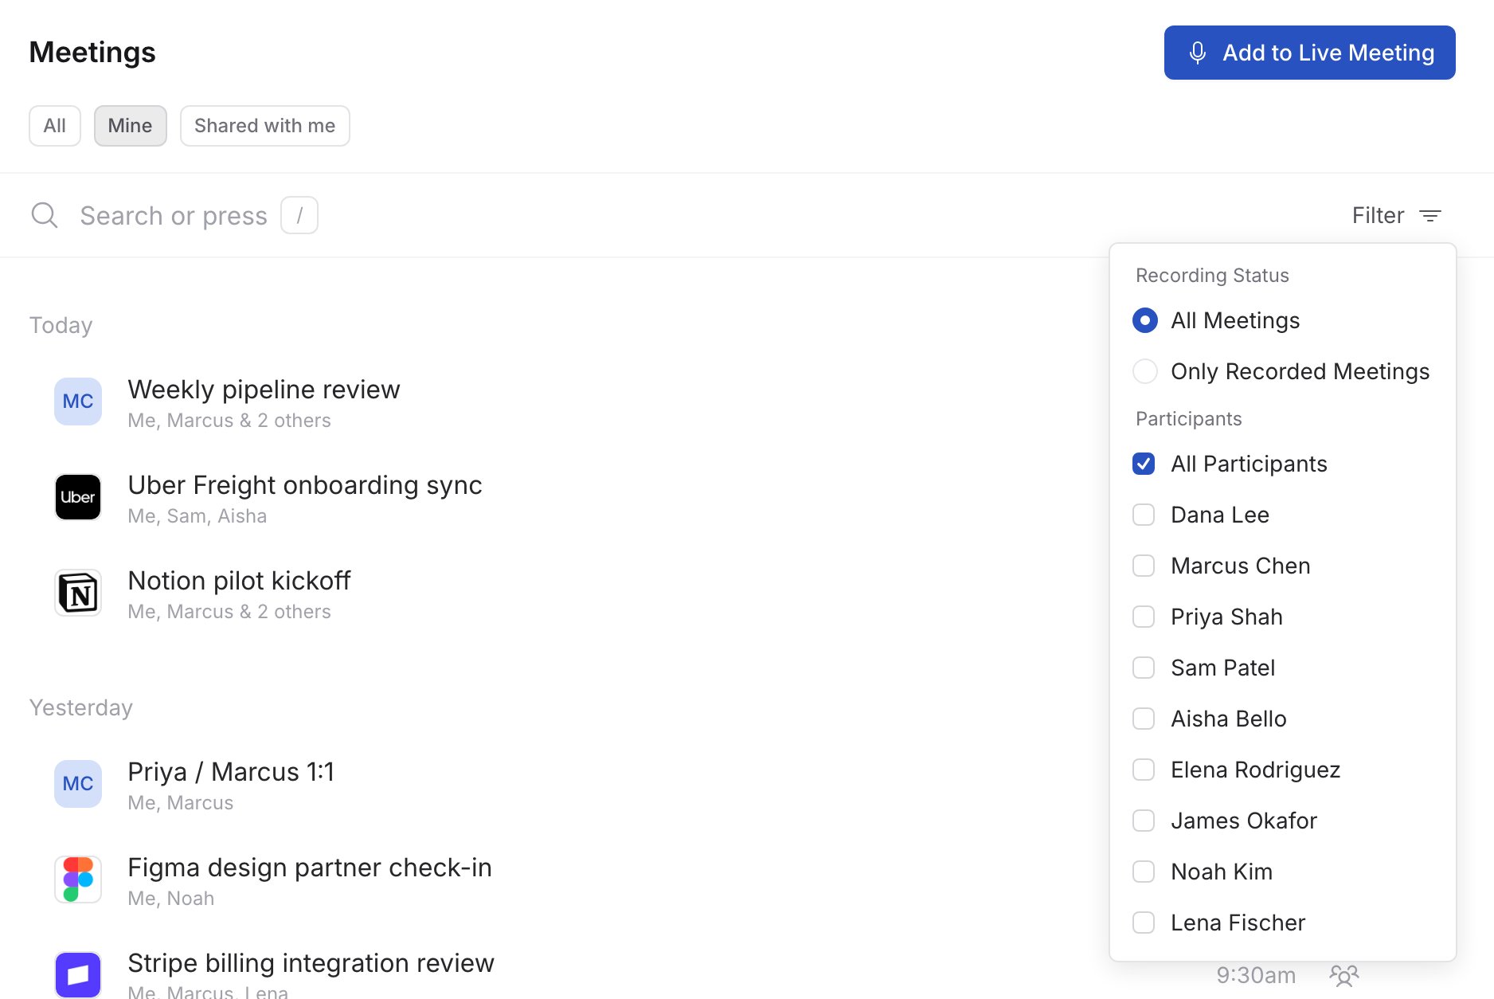
Task: Click the MC avatar for Priya / Marcus 1:1
Action: coord(78,784)
